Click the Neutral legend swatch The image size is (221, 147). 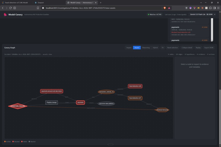pyautogui.click(x=29, y=142)
